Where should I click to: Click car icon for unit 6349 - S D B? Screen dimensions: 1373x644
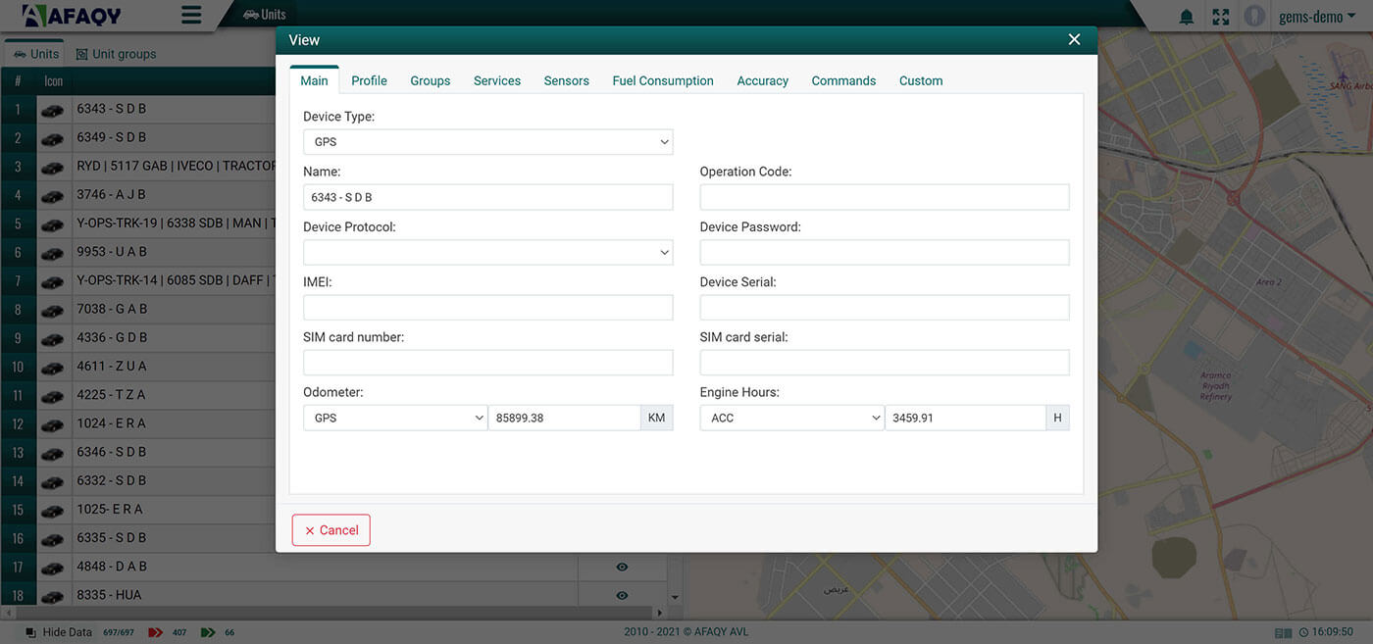coord(53,138)
